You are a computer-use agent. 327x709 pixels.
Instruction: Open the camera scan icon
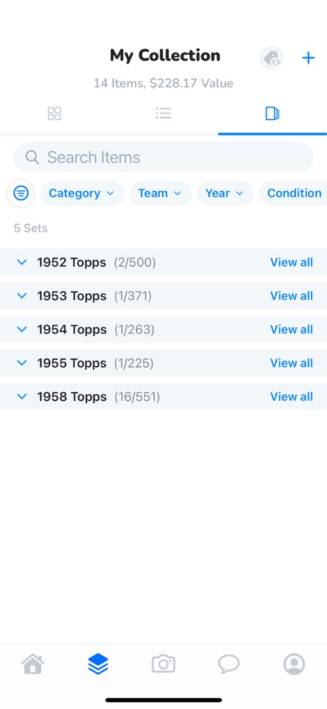[x=164, y=664]
